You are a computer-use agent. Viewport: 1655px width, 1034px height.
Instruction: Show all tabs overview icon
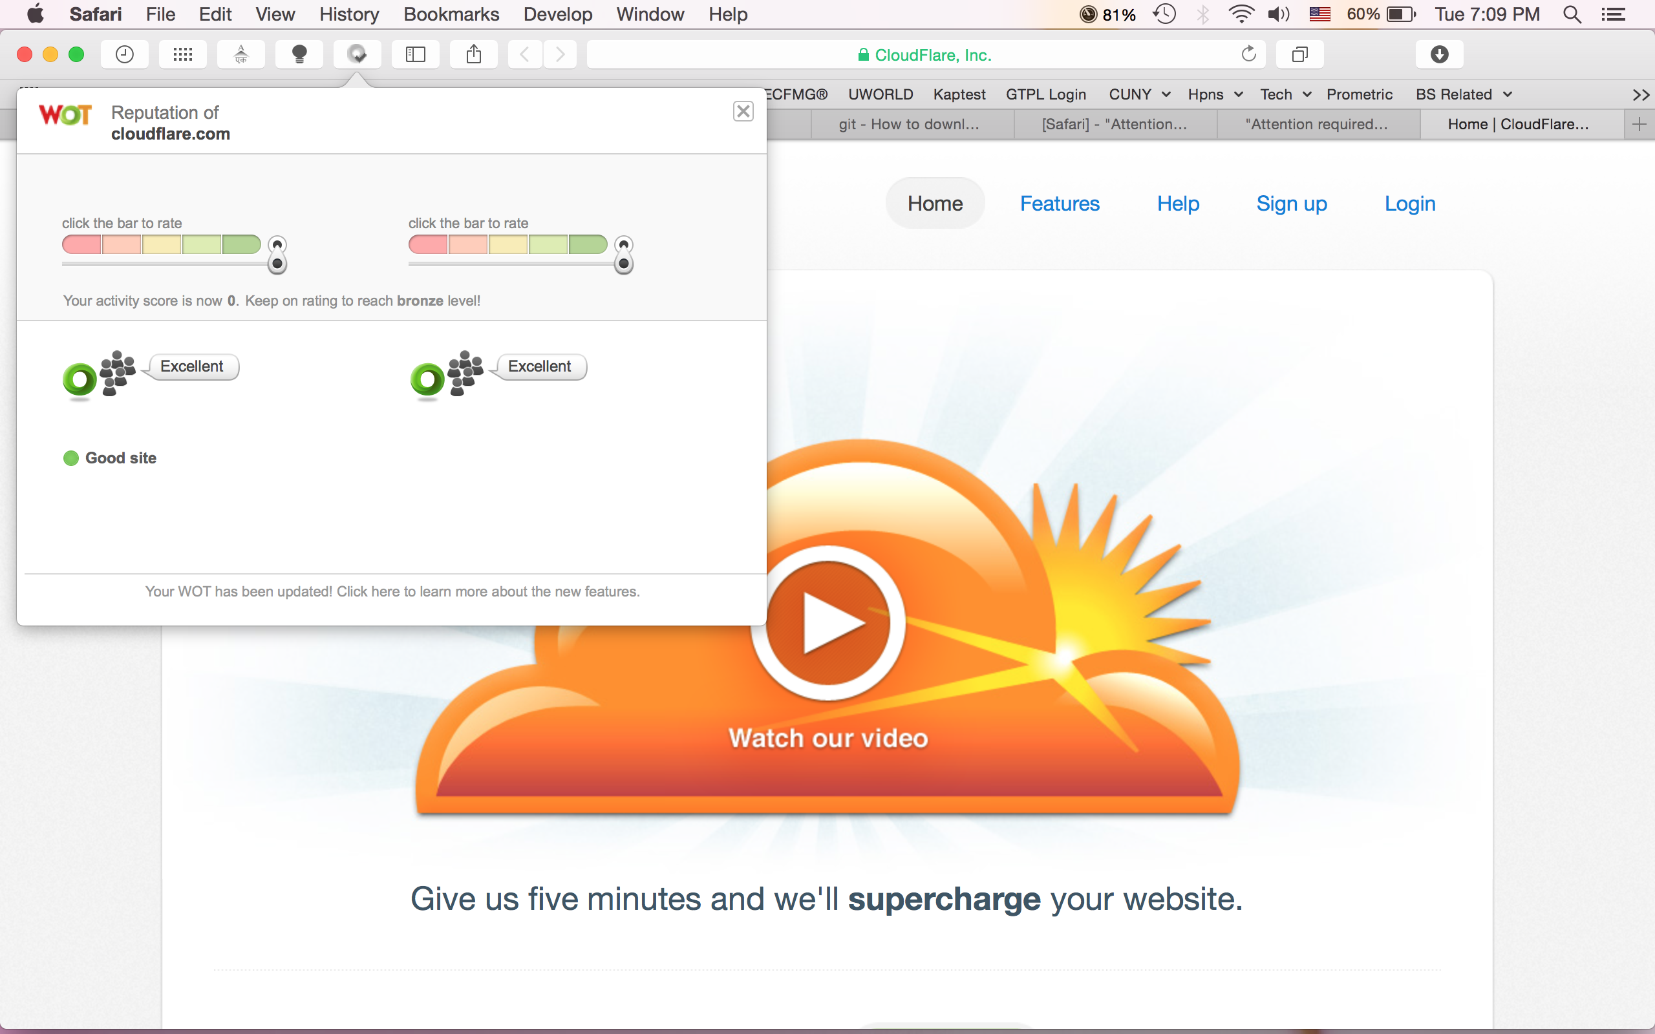(x=1299, y=54)
